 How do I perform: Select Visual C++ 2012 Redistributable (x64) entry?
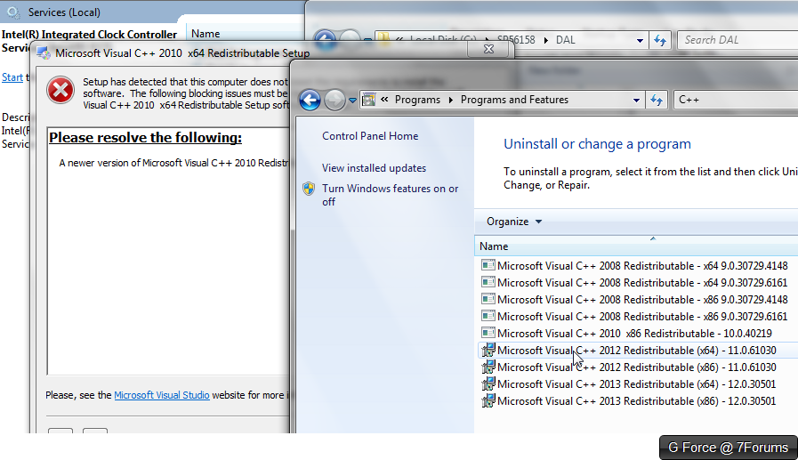pyautogui.click(x=636, y=350)
